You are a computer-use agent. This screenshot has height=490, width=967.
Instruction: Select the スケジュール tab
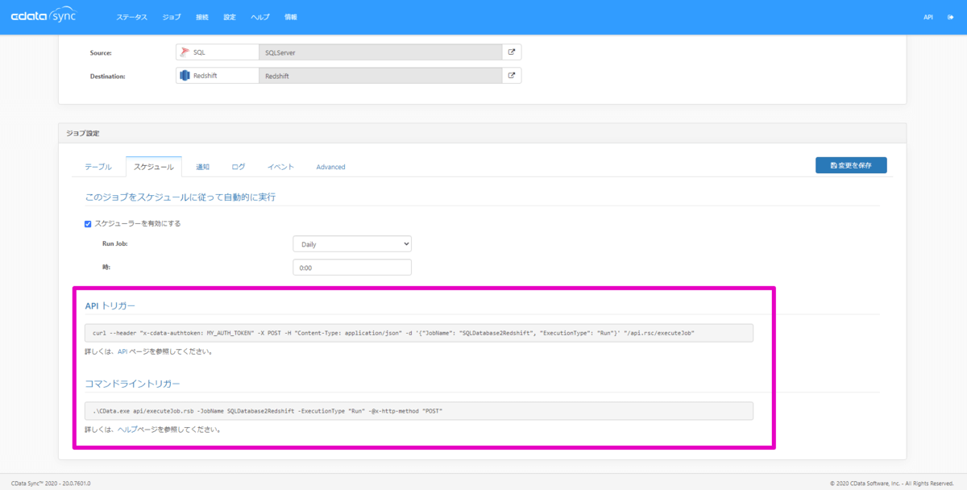tap(153, 167)
